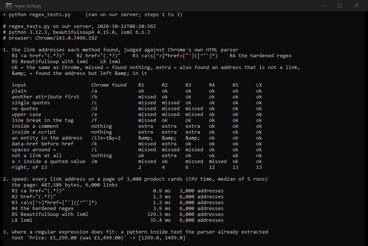The height and width of the screenshot is (246, 368).
Task: Click the 'beautifulsoup4 4.15.0' version text
Action: (84, 32)
